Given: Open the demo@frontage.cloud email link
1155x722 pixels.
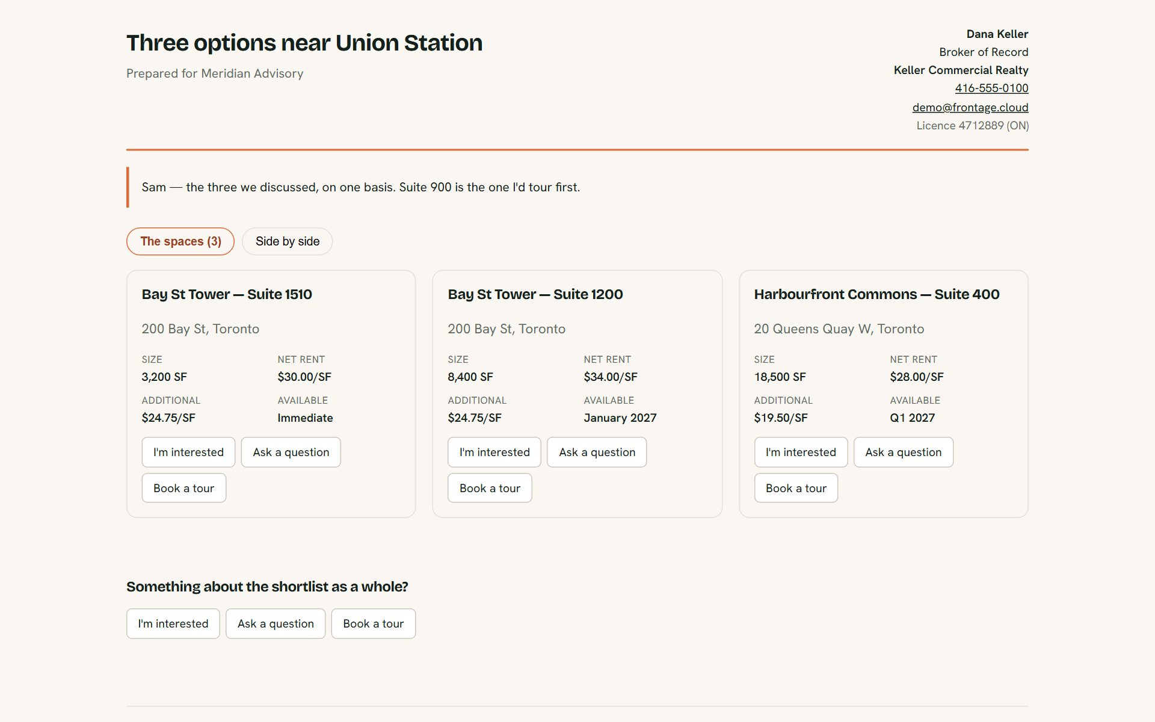Looking at the screenshot, I should coord(970,107).
